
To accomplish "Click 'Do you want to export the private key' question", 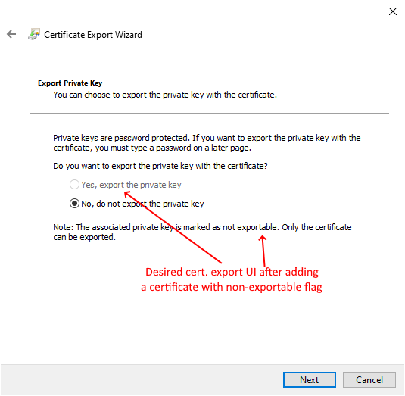I will click(160, 166).
